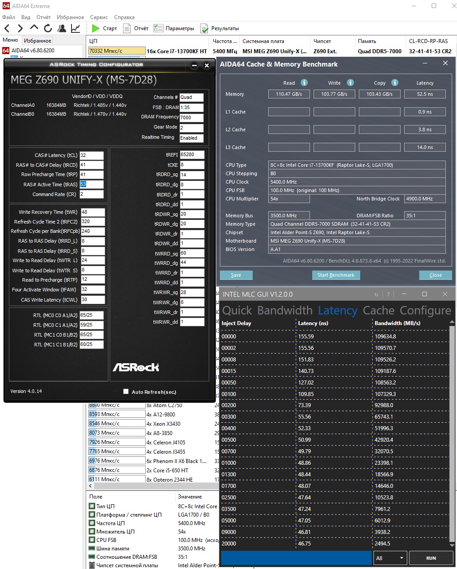This screenshot has height=569, width=457.
Task: Open Параметры checklist icon
Action: pos(158,28)
